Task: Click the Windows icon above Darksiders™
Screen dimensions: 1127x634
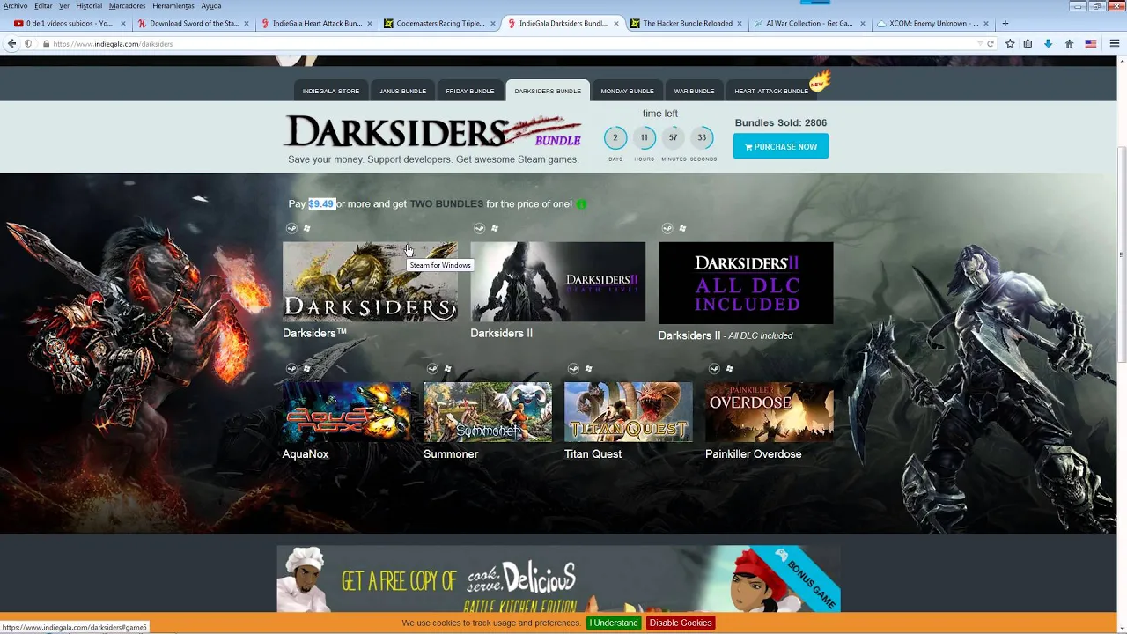Action: coord(306,228)
